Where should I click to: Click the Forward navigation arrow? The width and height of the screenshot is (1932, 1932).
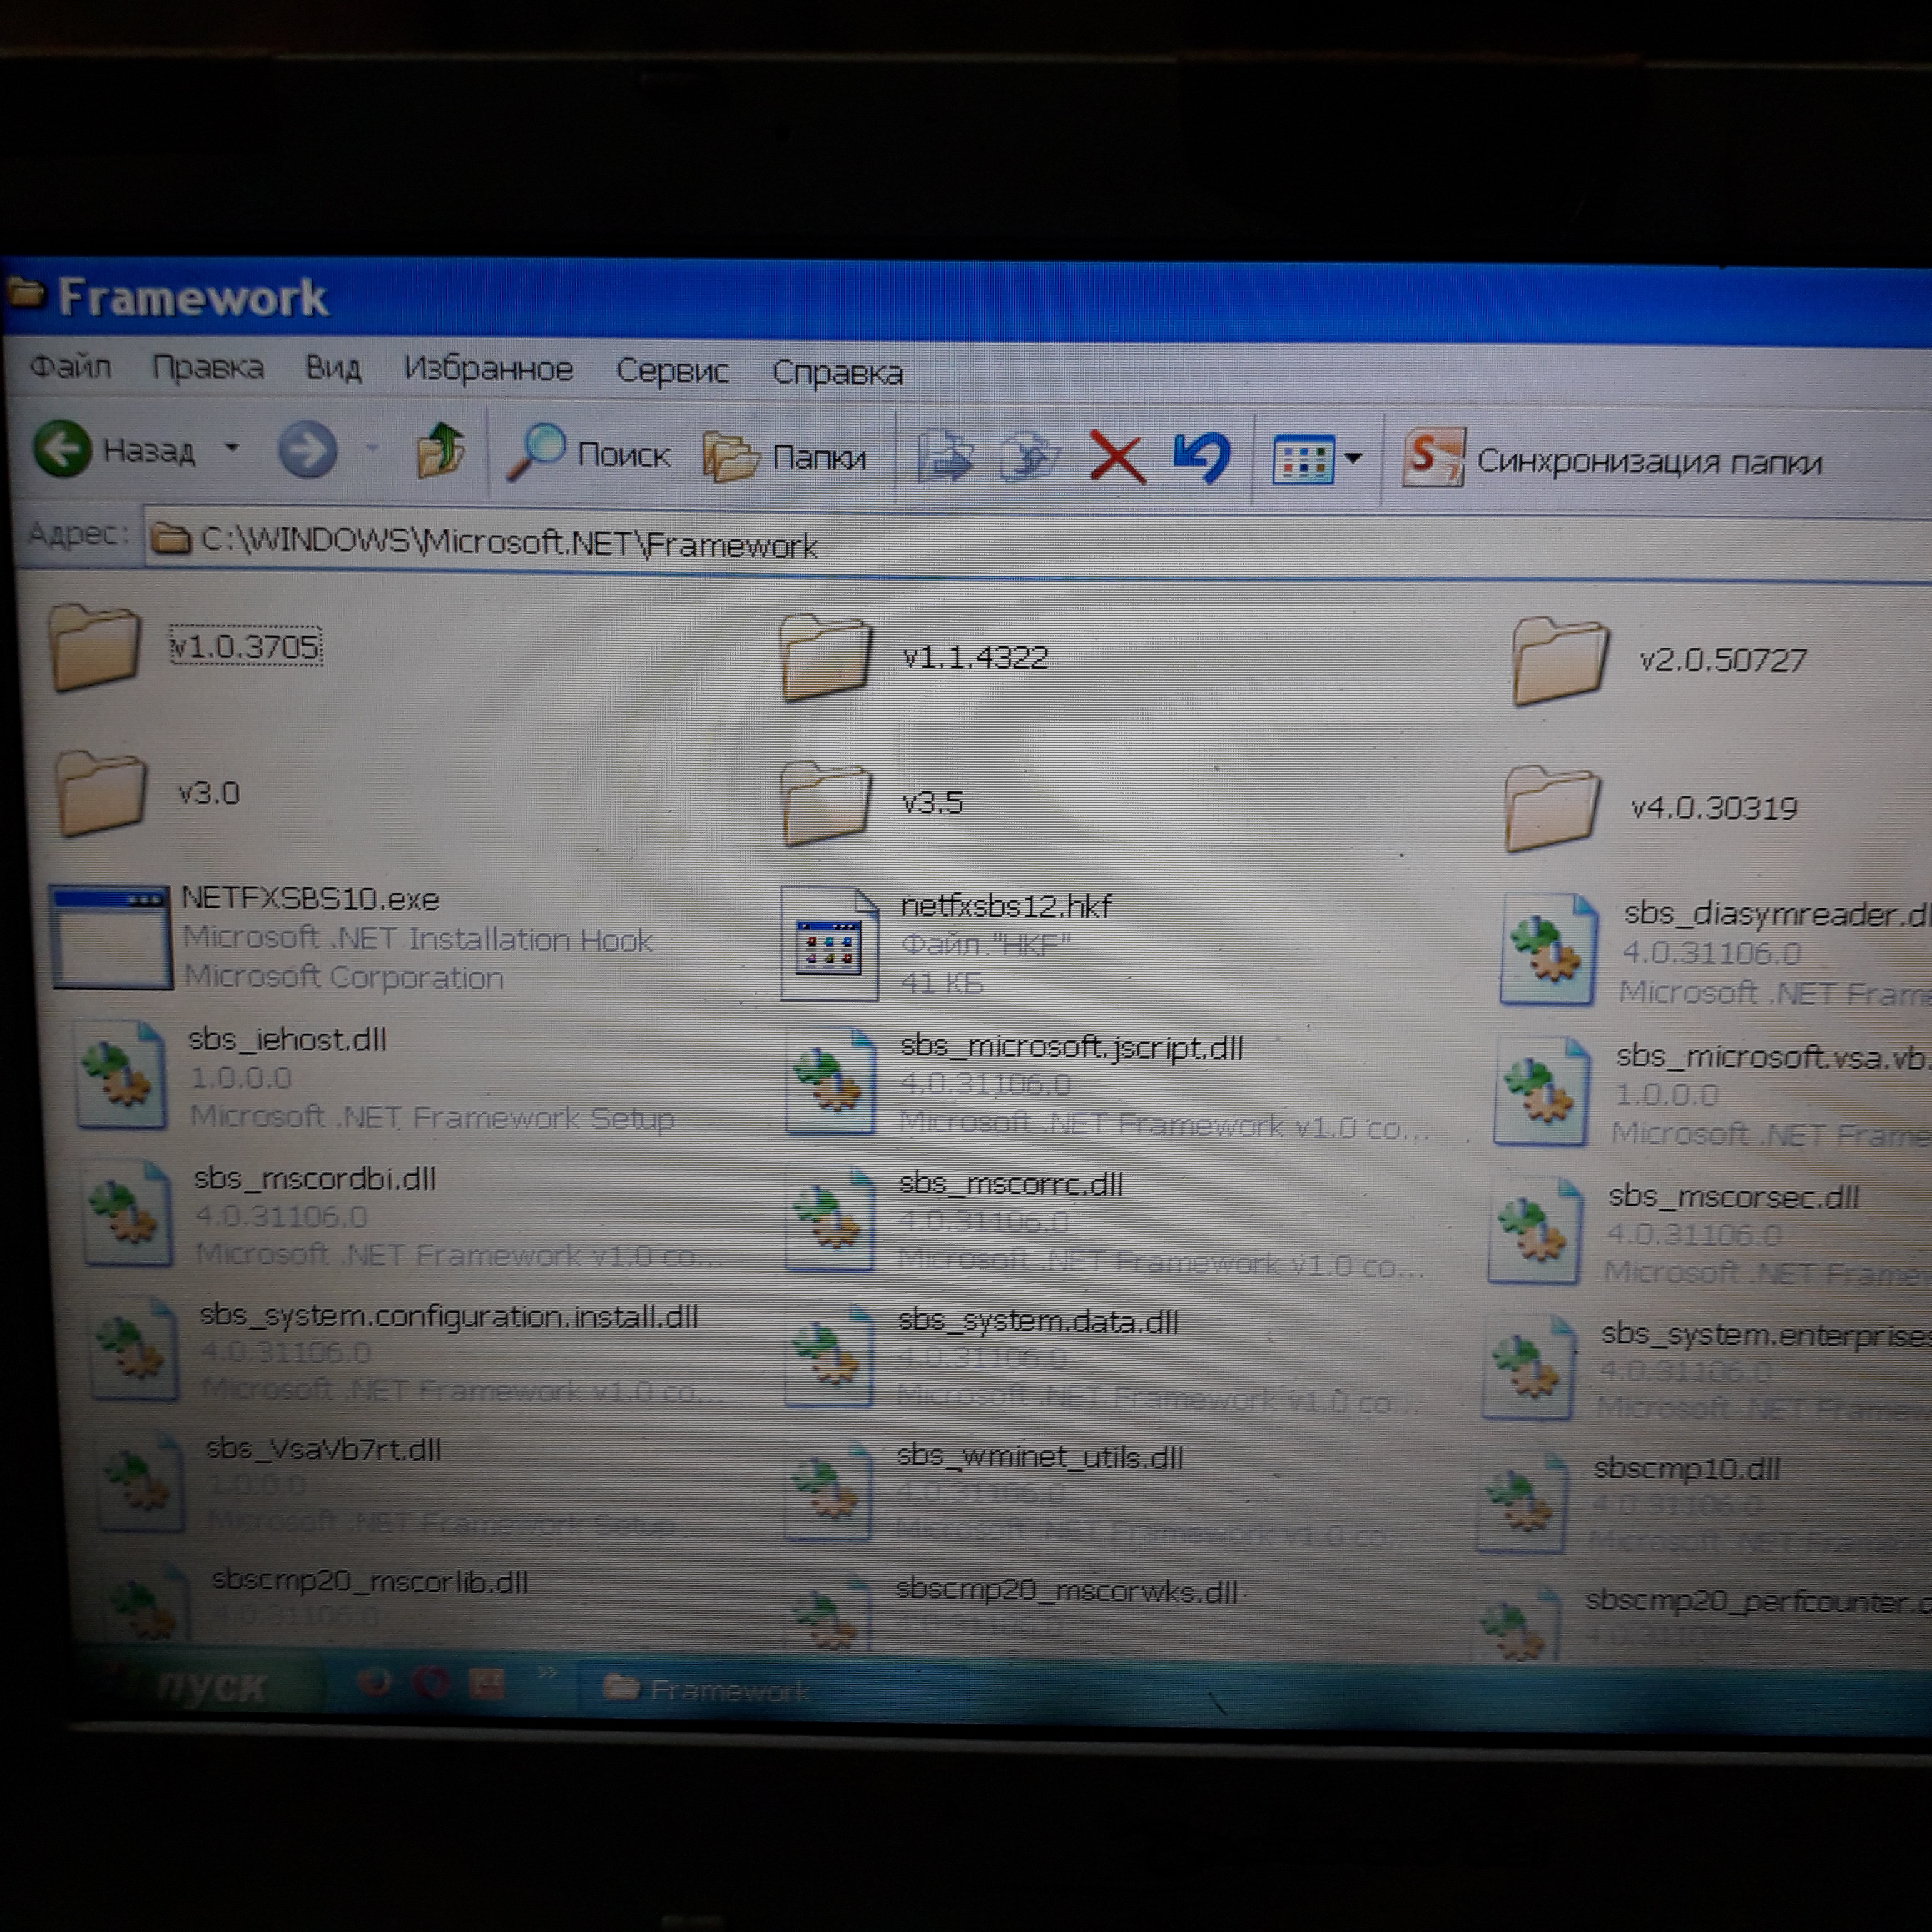point(307,451)
